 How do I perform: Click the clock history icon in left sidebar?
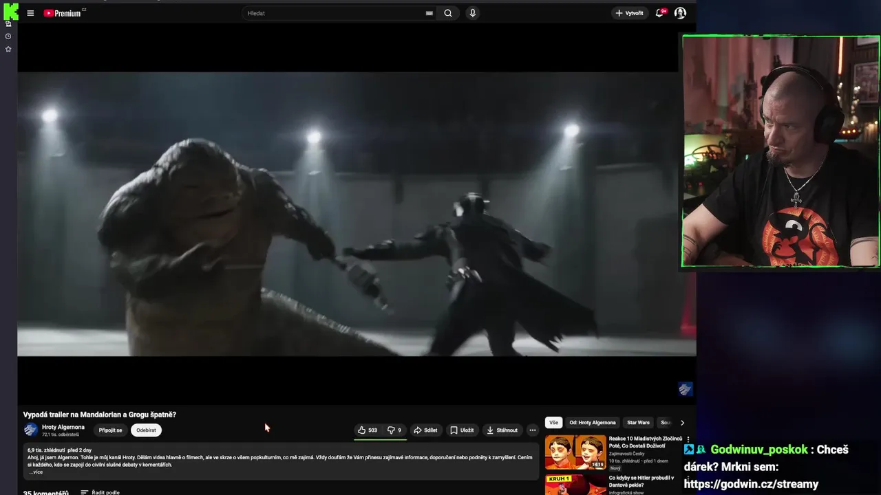coord(8,36)
